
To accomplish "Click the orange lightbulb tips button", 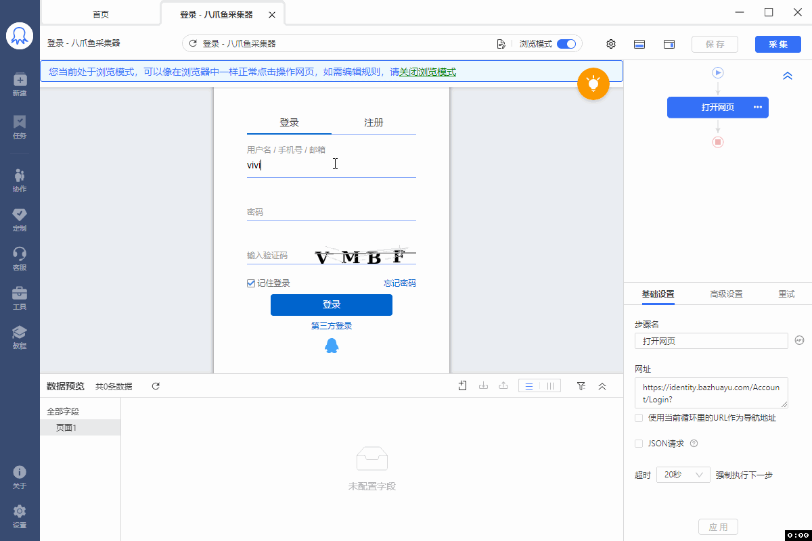I will [x=593, y=84].
